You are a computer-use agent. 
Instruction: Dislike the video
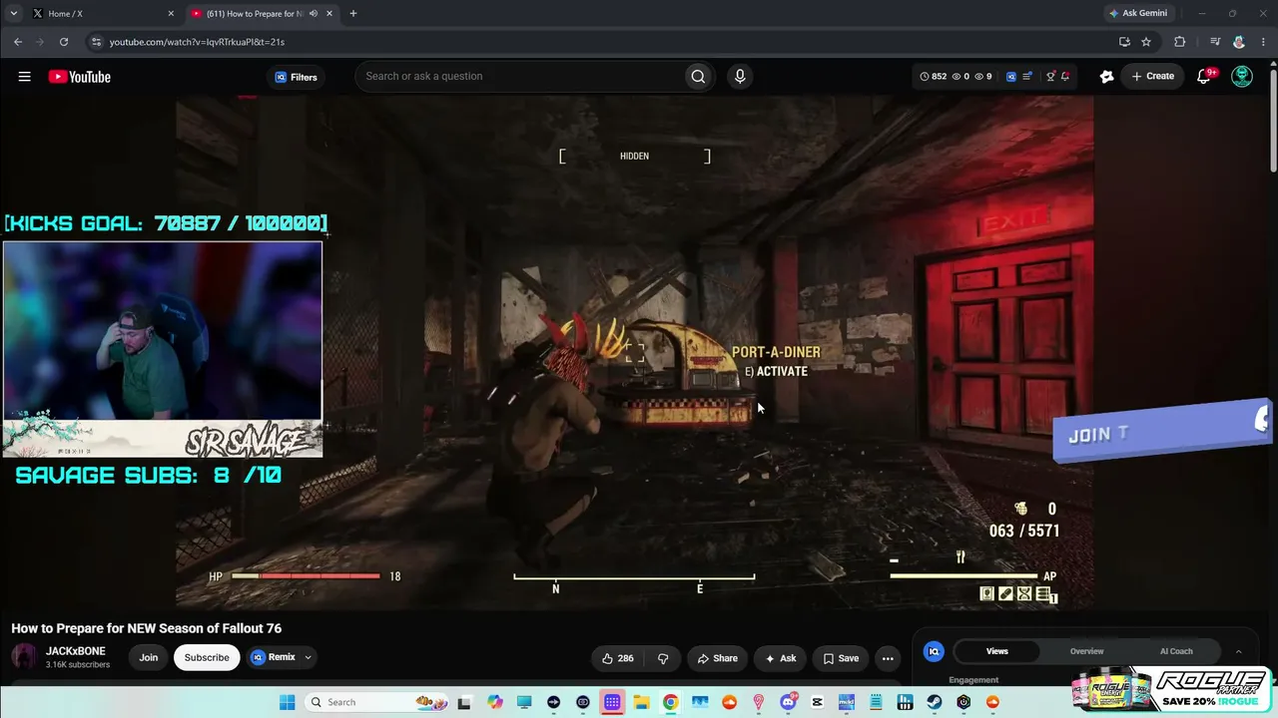663,658
